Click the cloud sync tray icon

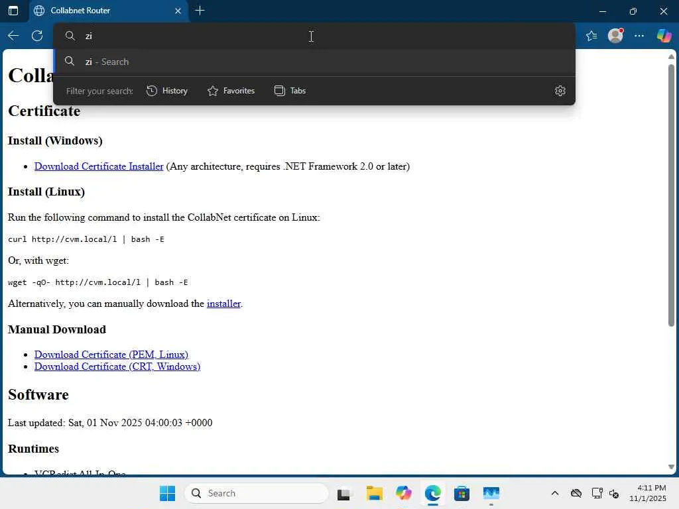coord(576,493)
